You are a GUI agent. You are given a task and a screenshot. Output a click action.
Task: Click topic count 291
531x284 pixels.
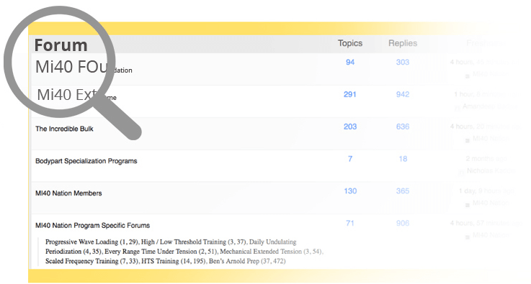tap(350, 94)
